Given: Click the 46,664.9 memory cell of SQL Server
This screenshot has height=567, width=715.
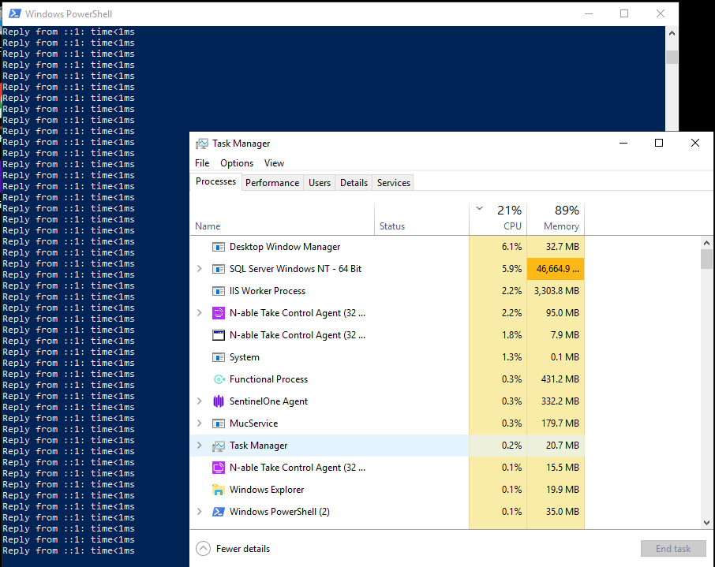Looking at the screenshot, I should point(556,269).
